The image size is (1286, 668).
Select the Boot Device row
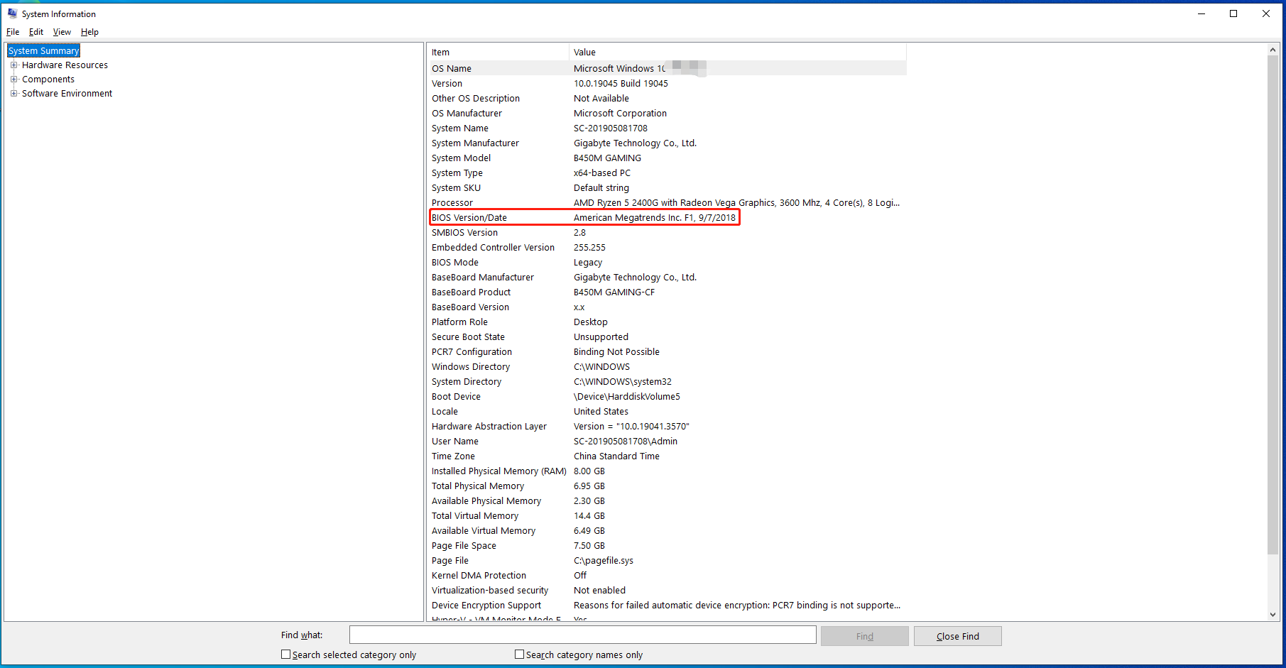(x=667, y=396)
